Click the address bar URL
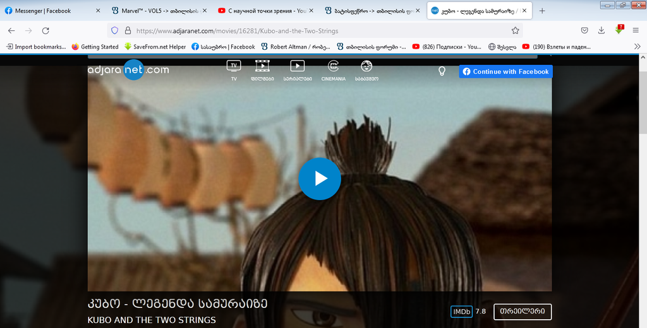647x328 pixels. 238,30
